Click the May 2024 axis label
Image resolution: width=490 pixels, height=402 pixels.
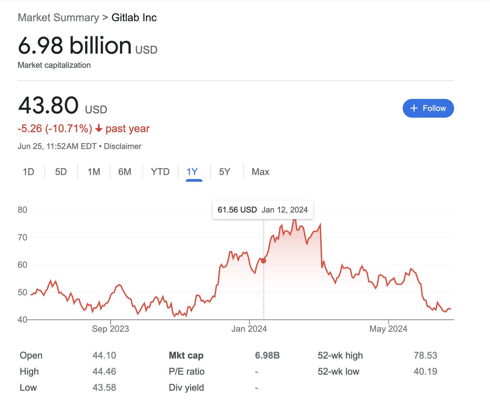point(388,329)
